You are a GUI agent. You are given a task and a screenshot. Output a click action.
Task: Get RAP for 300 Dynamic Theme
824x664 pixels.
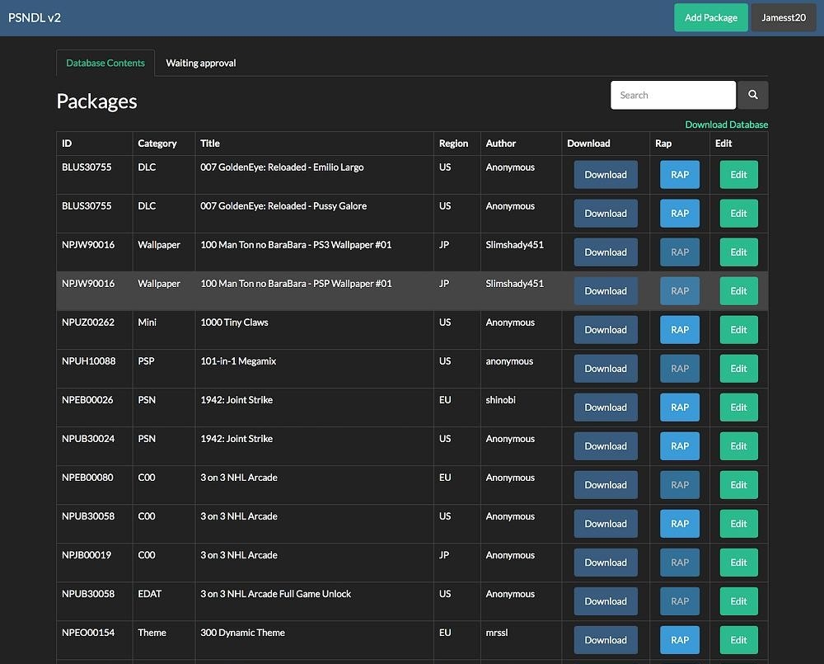pyautogui.click(x=679, y=640)
